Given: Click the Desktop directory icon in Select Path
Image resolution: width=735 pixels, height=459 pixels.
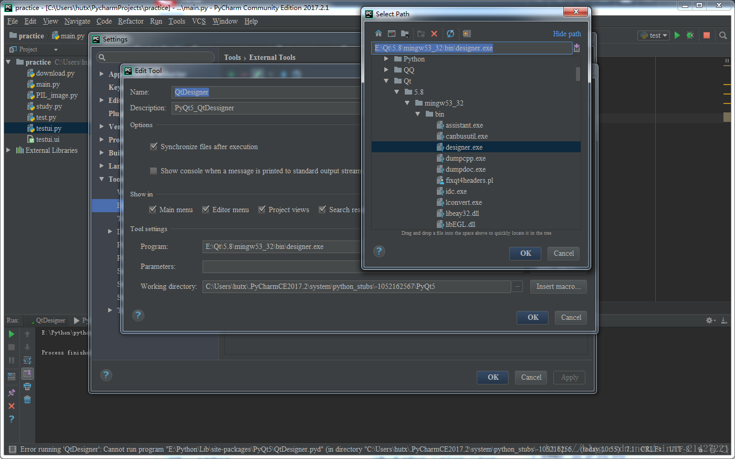Looking at the screenshot, I should [x=392, y=34].
